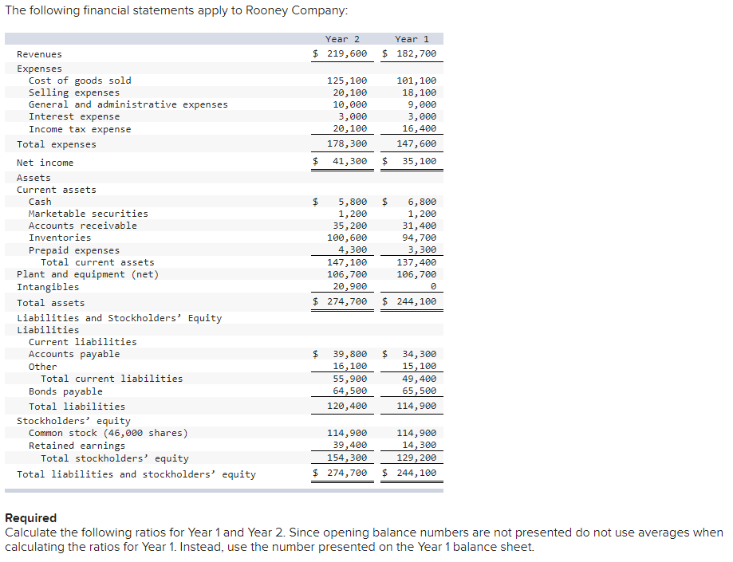Click Year 2 intangibles value 20,900
Viewport: 733px width, 562px height.
tap(349, 286)
